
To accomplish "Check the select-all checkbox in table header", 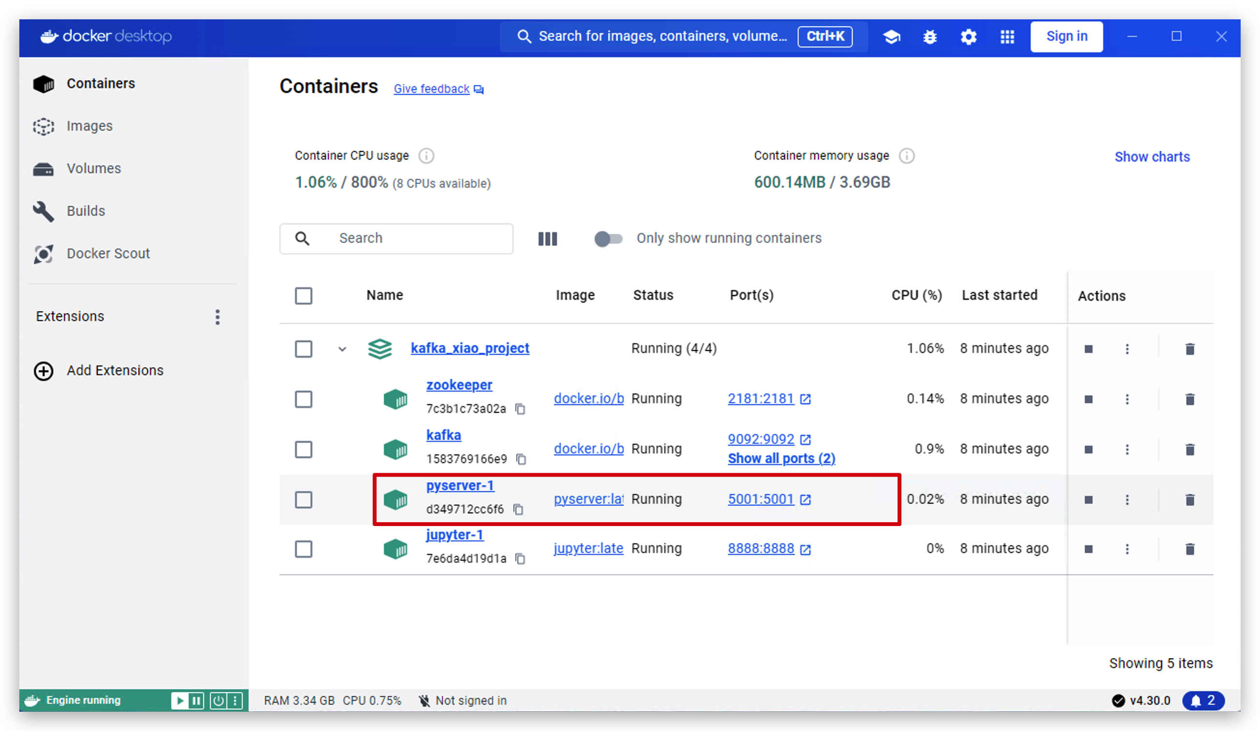I will 304,295.
